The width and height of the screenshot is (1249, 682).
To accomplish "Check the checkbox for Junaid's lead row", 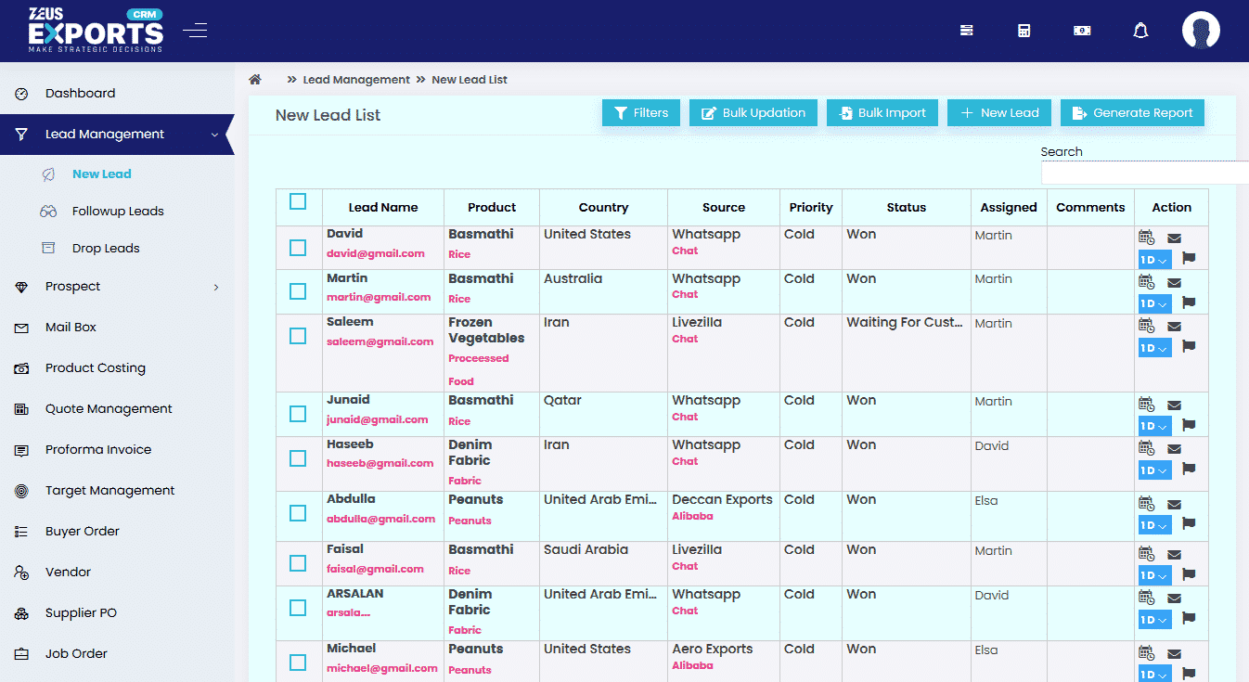I will (x=298, y=414).
